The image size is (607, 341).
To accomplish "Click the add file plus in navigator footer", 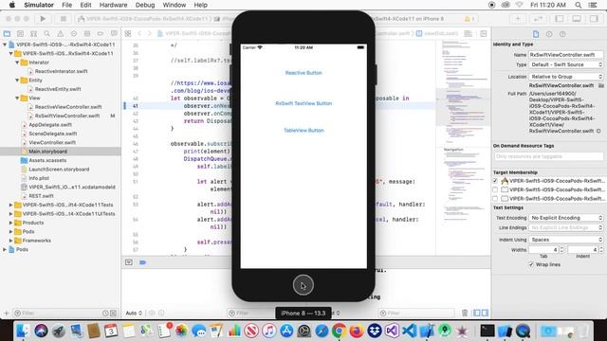I will [7, 313].
